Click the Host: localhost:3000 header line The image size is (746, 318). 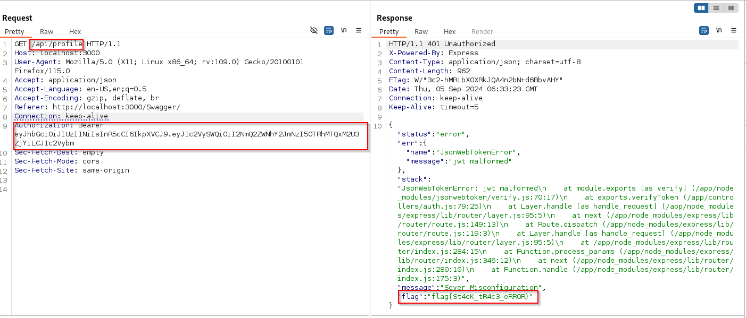click(57, 53)
